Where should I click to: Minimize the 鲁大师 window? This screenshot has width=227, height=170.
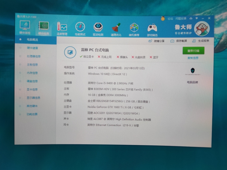[203, 18]
